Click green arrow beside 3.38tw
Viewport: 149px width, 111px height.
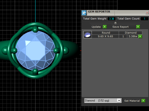point(140,36)
